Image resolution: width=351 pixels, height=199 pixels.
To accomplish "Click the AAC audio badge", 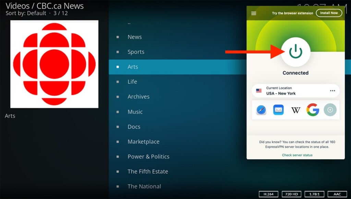I will point(337,194).
